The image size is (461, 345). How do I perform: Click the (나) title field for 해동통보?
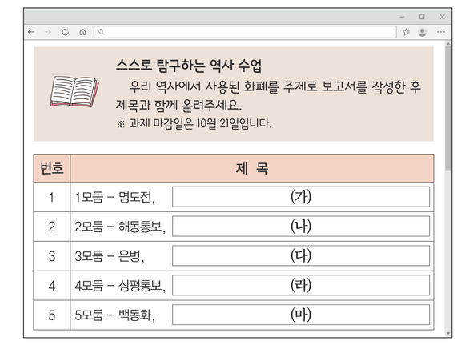click(x=301, y=227)
